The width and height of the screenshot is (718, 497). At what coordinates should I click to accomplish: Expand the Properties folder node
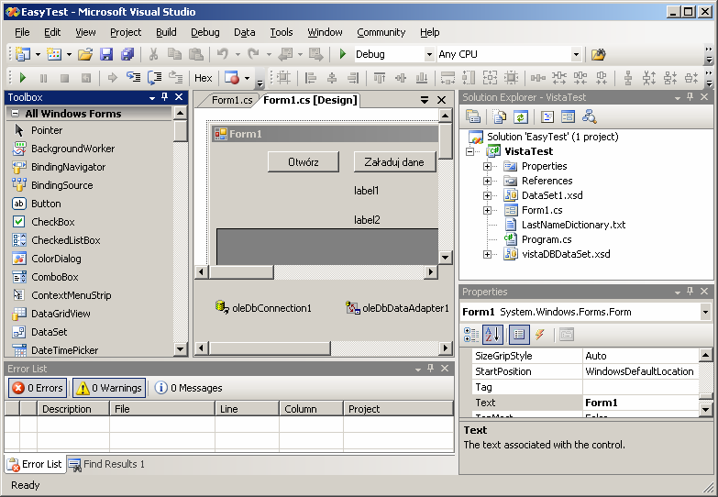point(487,166)
